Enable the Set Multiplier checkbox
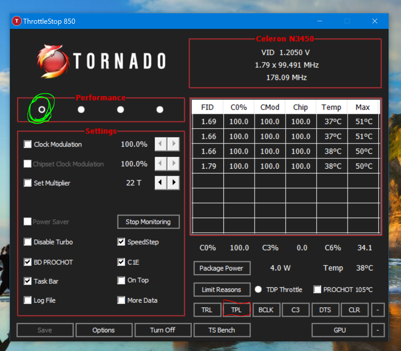Screen dimensions: 401x351 [28, 183]
